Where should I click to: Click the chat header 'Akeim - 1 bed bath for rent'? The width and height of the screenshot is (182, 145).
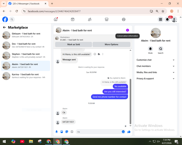pyautogui.click(x=77, y=30)
